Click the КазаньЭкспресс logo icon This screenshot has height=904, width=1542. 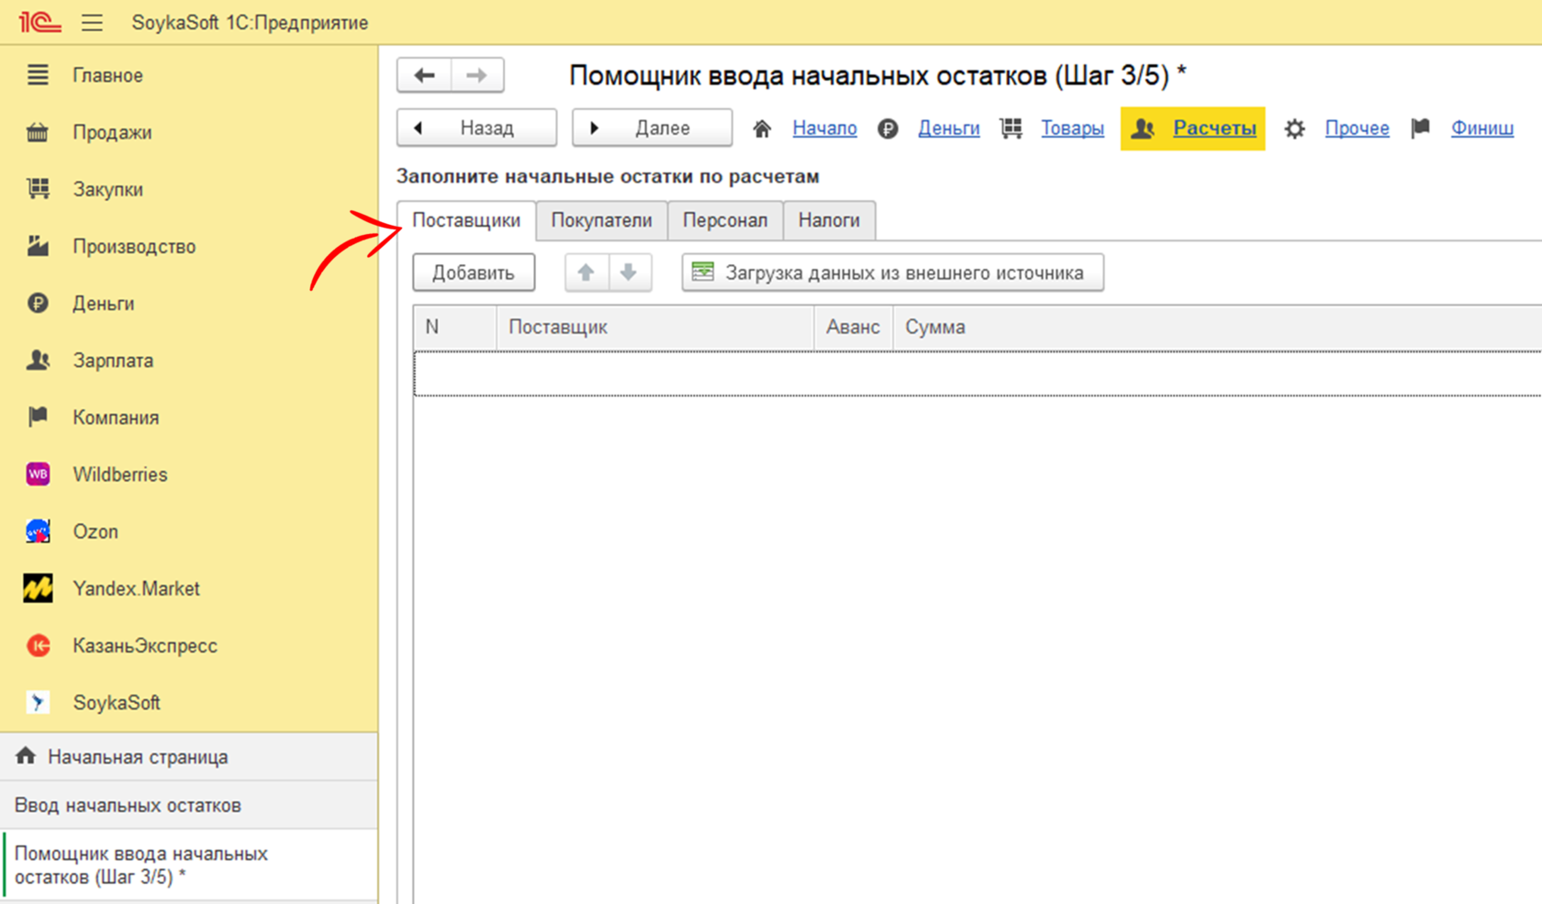pyautogui.click(x=38, y=645)
